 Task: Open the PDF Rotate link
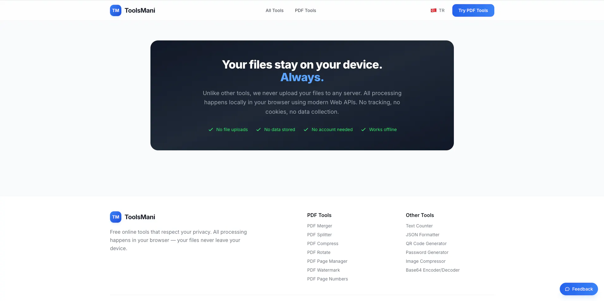319,252
